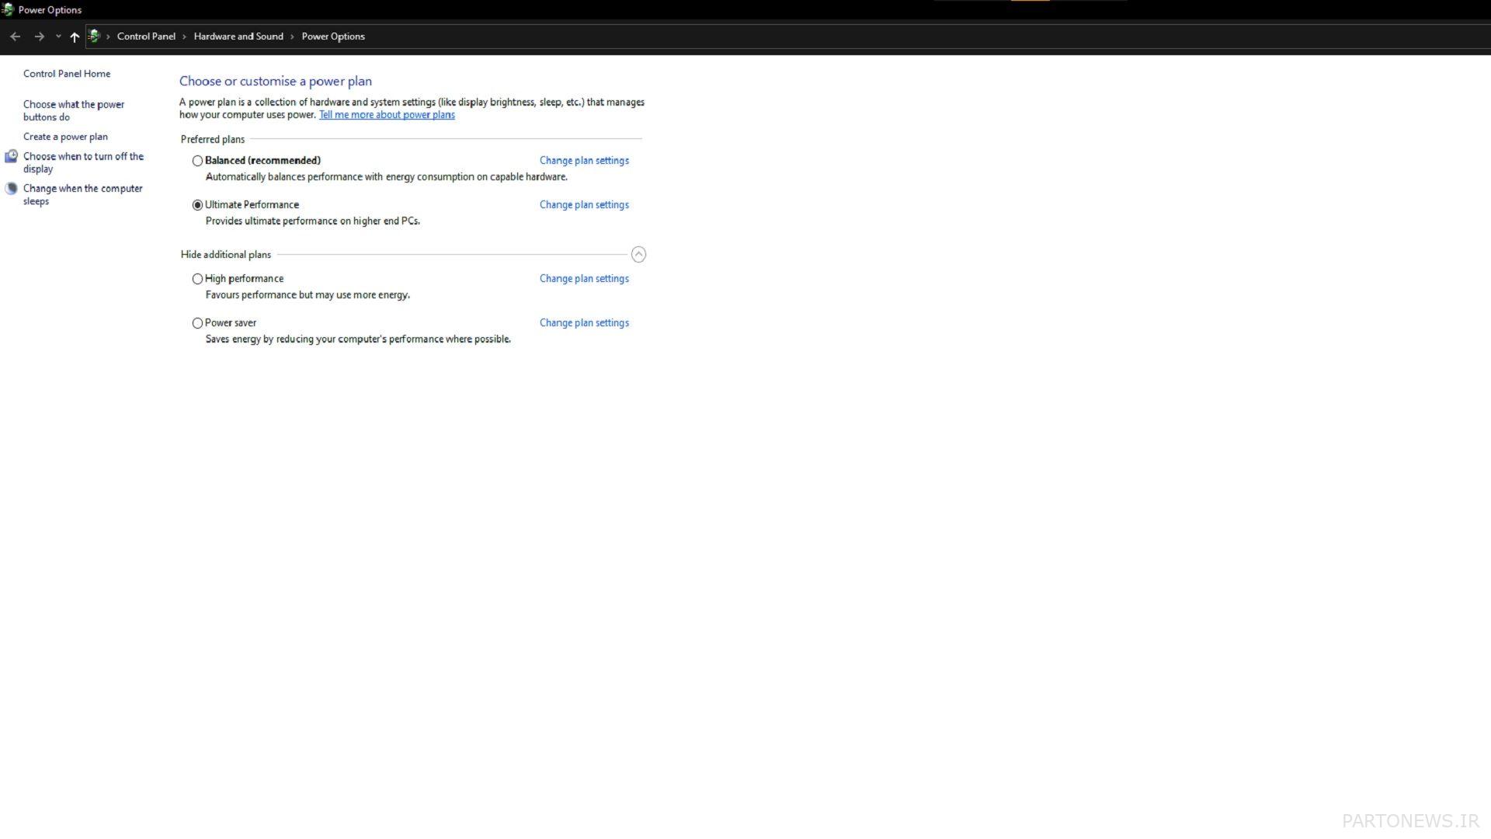This screenshot has height=839, width=1491.
Task: Select the High performance power plan
Action: (x=197, y=279)
